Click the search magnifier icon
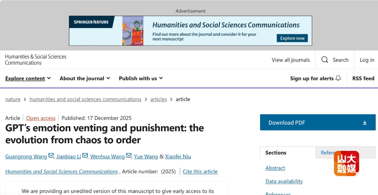Screen dimensions: 378x195 pyautogui.click(x=325, y=60)
